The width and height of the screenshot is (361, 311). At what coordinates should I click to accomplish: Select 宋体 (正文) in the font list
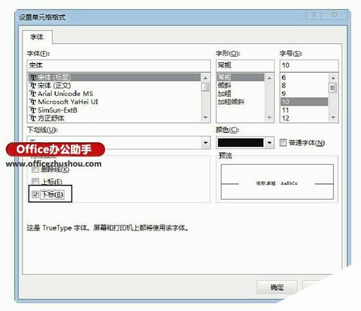click(115, 86)
